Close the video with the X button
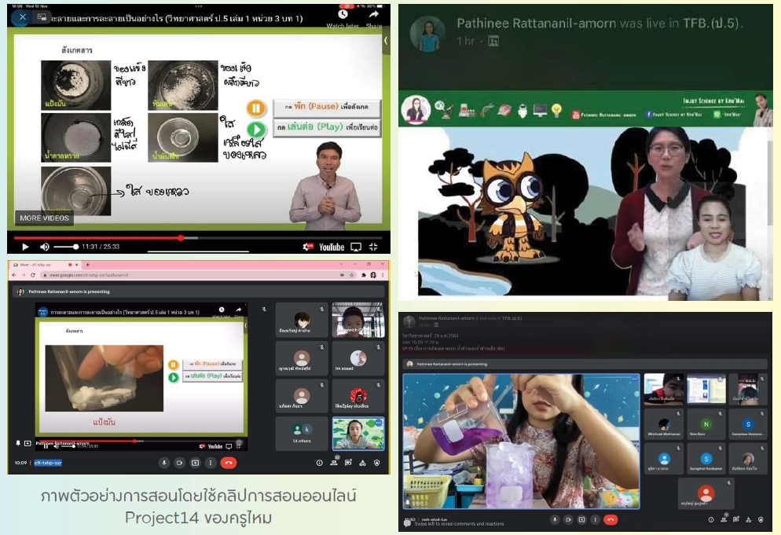The height and width of the screenshot is (535, 781). (x=22, y=16)
